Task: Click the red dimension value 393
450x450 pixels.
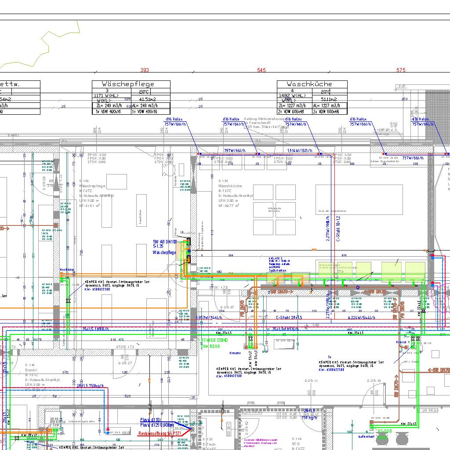Action: click(x=144, y=70)
